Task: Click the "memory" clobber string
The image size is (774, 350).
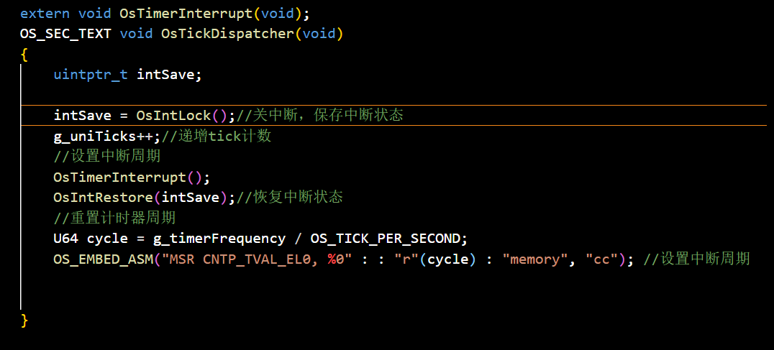Action: pos(536,259)
